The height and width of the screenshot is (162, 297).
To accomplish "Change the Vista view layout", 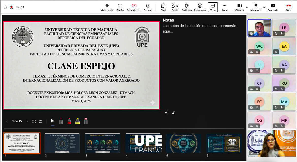I will (213, 7).
